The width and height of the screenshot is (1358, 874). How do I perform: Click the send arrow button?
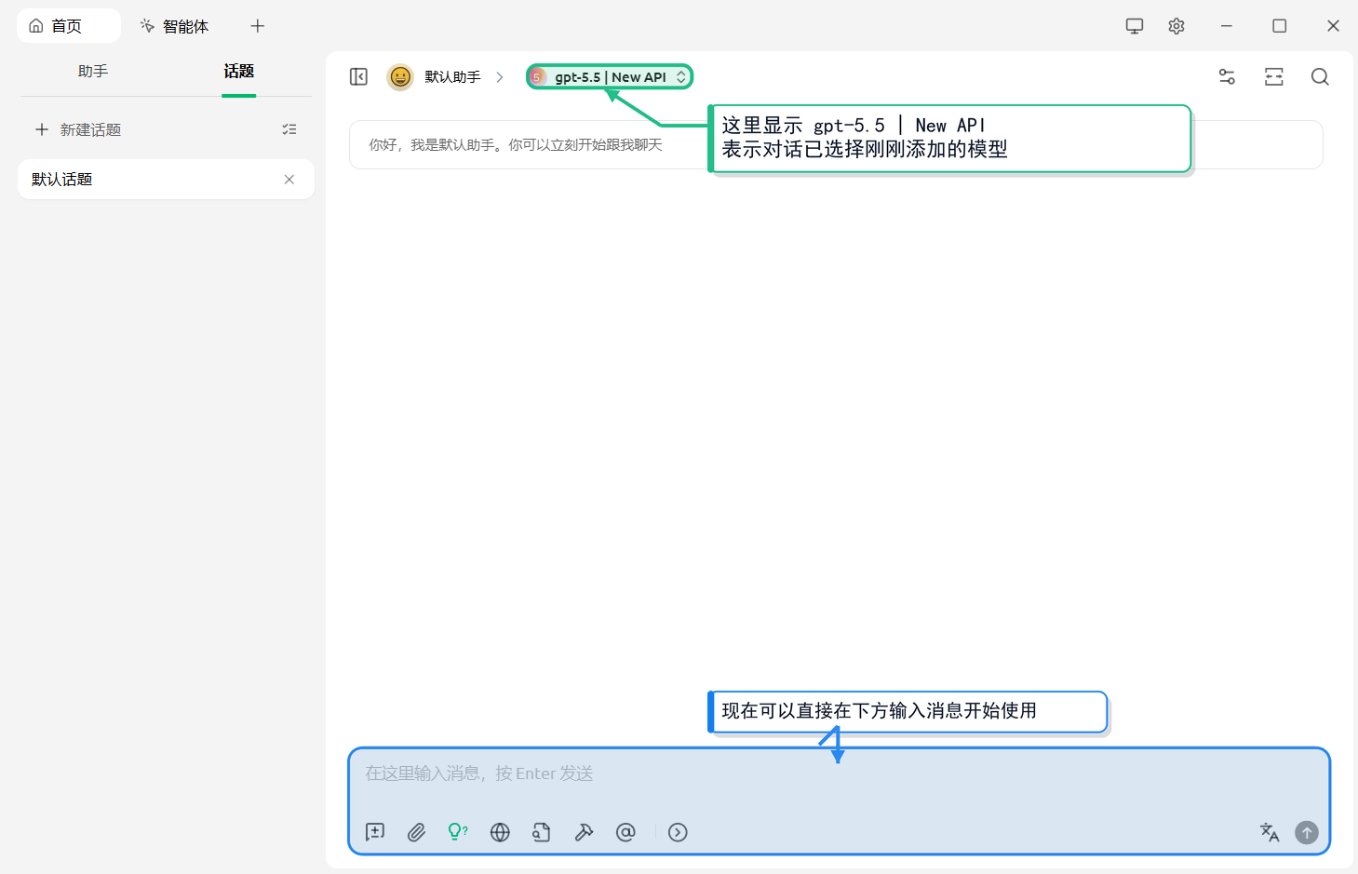coord(1307,832)
